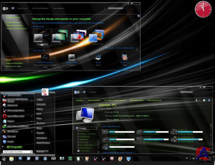Click the Search programs and files box

[x=18, y=152]
